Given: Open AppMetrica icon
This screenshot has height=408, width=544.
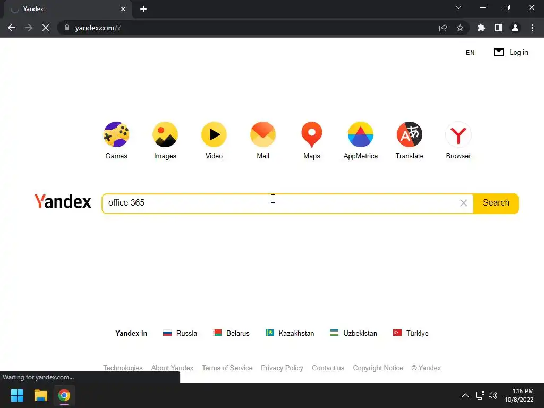Looking at the screenshot, I should (361, 134).
